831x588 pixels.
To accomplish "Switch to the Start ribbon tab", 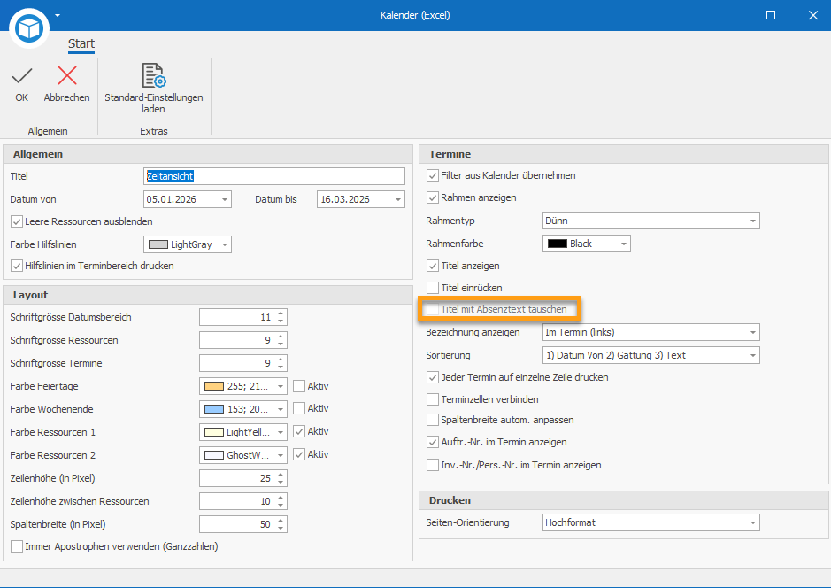I will click(x=81, y=43).
